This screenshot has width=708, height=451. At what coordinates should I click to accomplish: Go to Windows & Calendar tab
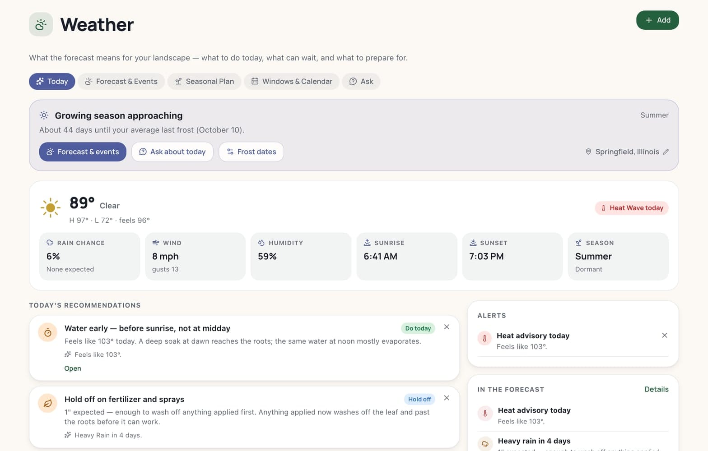[x=292, y=82]
